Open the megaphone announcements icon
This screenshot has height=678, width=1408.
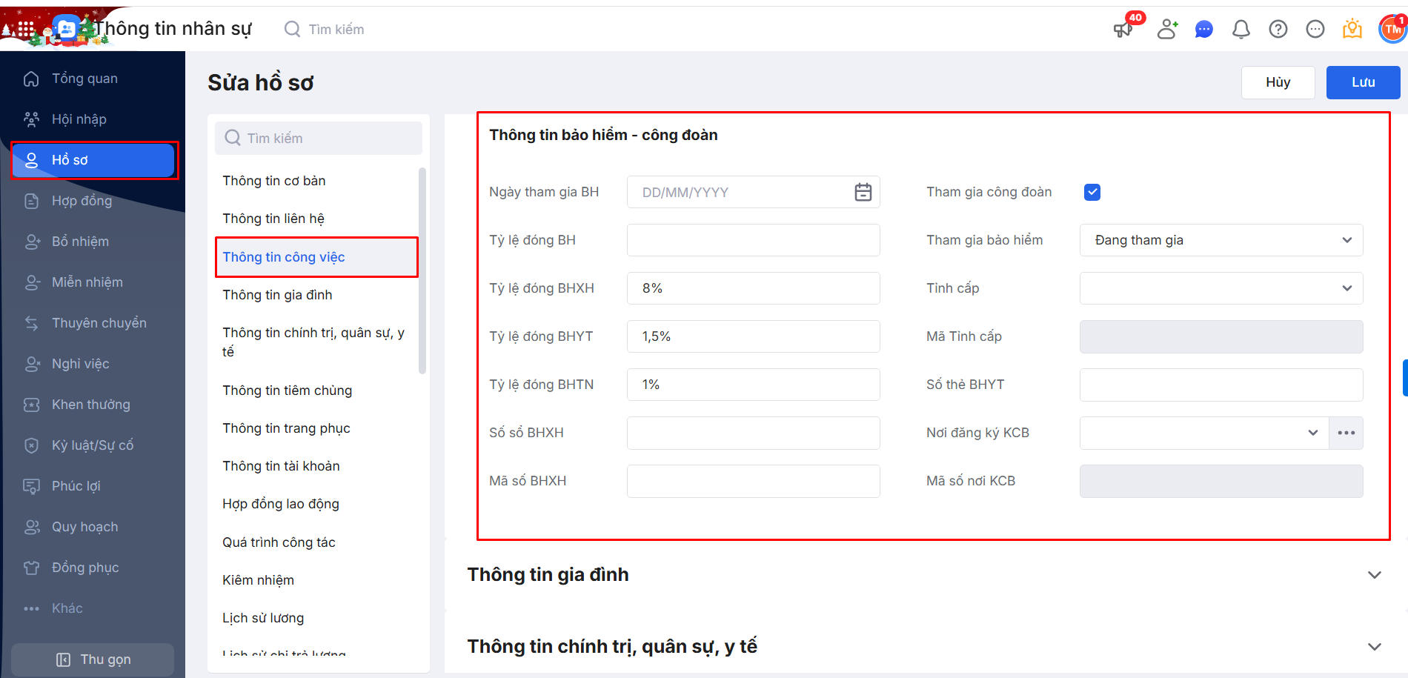(x=1123, y=30)
